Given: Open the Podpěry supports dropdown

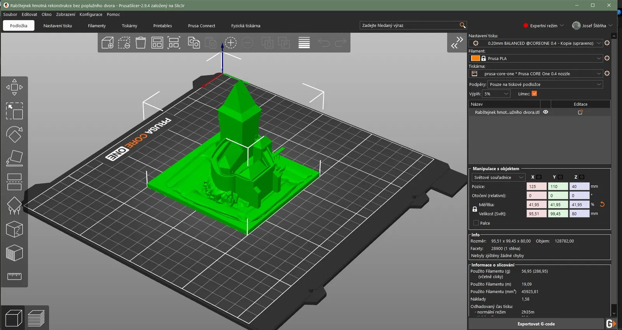Looking at the screenshot, I should [545, 84].
